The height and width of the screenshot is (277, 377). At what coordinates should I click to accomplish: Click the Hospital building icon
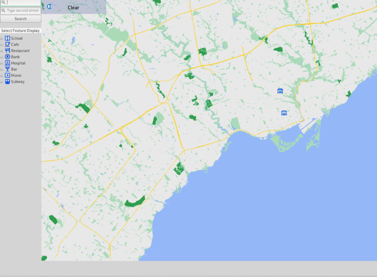(x=8, y=63)
